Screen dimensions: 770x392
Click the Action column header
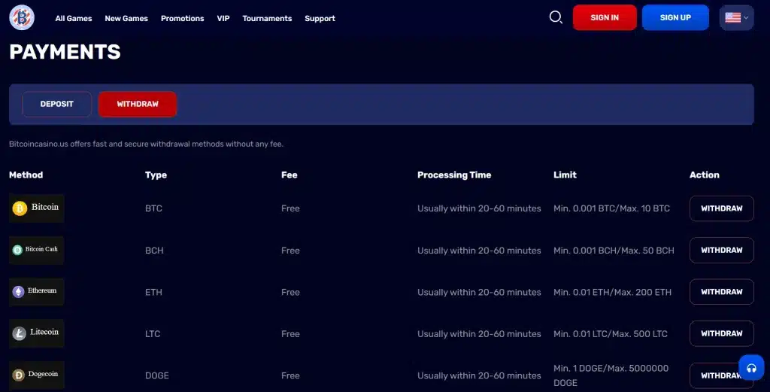(704, 175)
